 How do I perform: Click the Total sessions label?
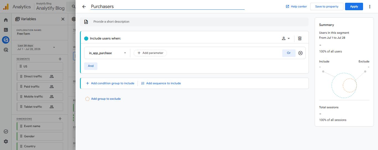[x=329, y=107]
